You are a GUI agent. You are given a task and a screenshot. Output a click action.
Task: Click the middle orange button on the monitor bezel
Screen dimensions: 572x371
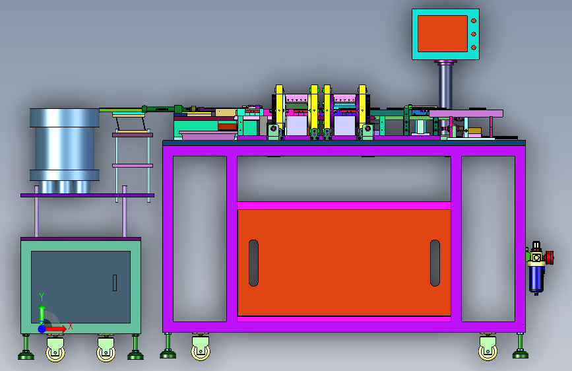click(474, 34)
